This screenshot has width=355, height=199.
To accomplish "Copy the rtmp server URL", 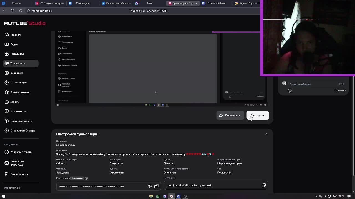I will (264, 185).
